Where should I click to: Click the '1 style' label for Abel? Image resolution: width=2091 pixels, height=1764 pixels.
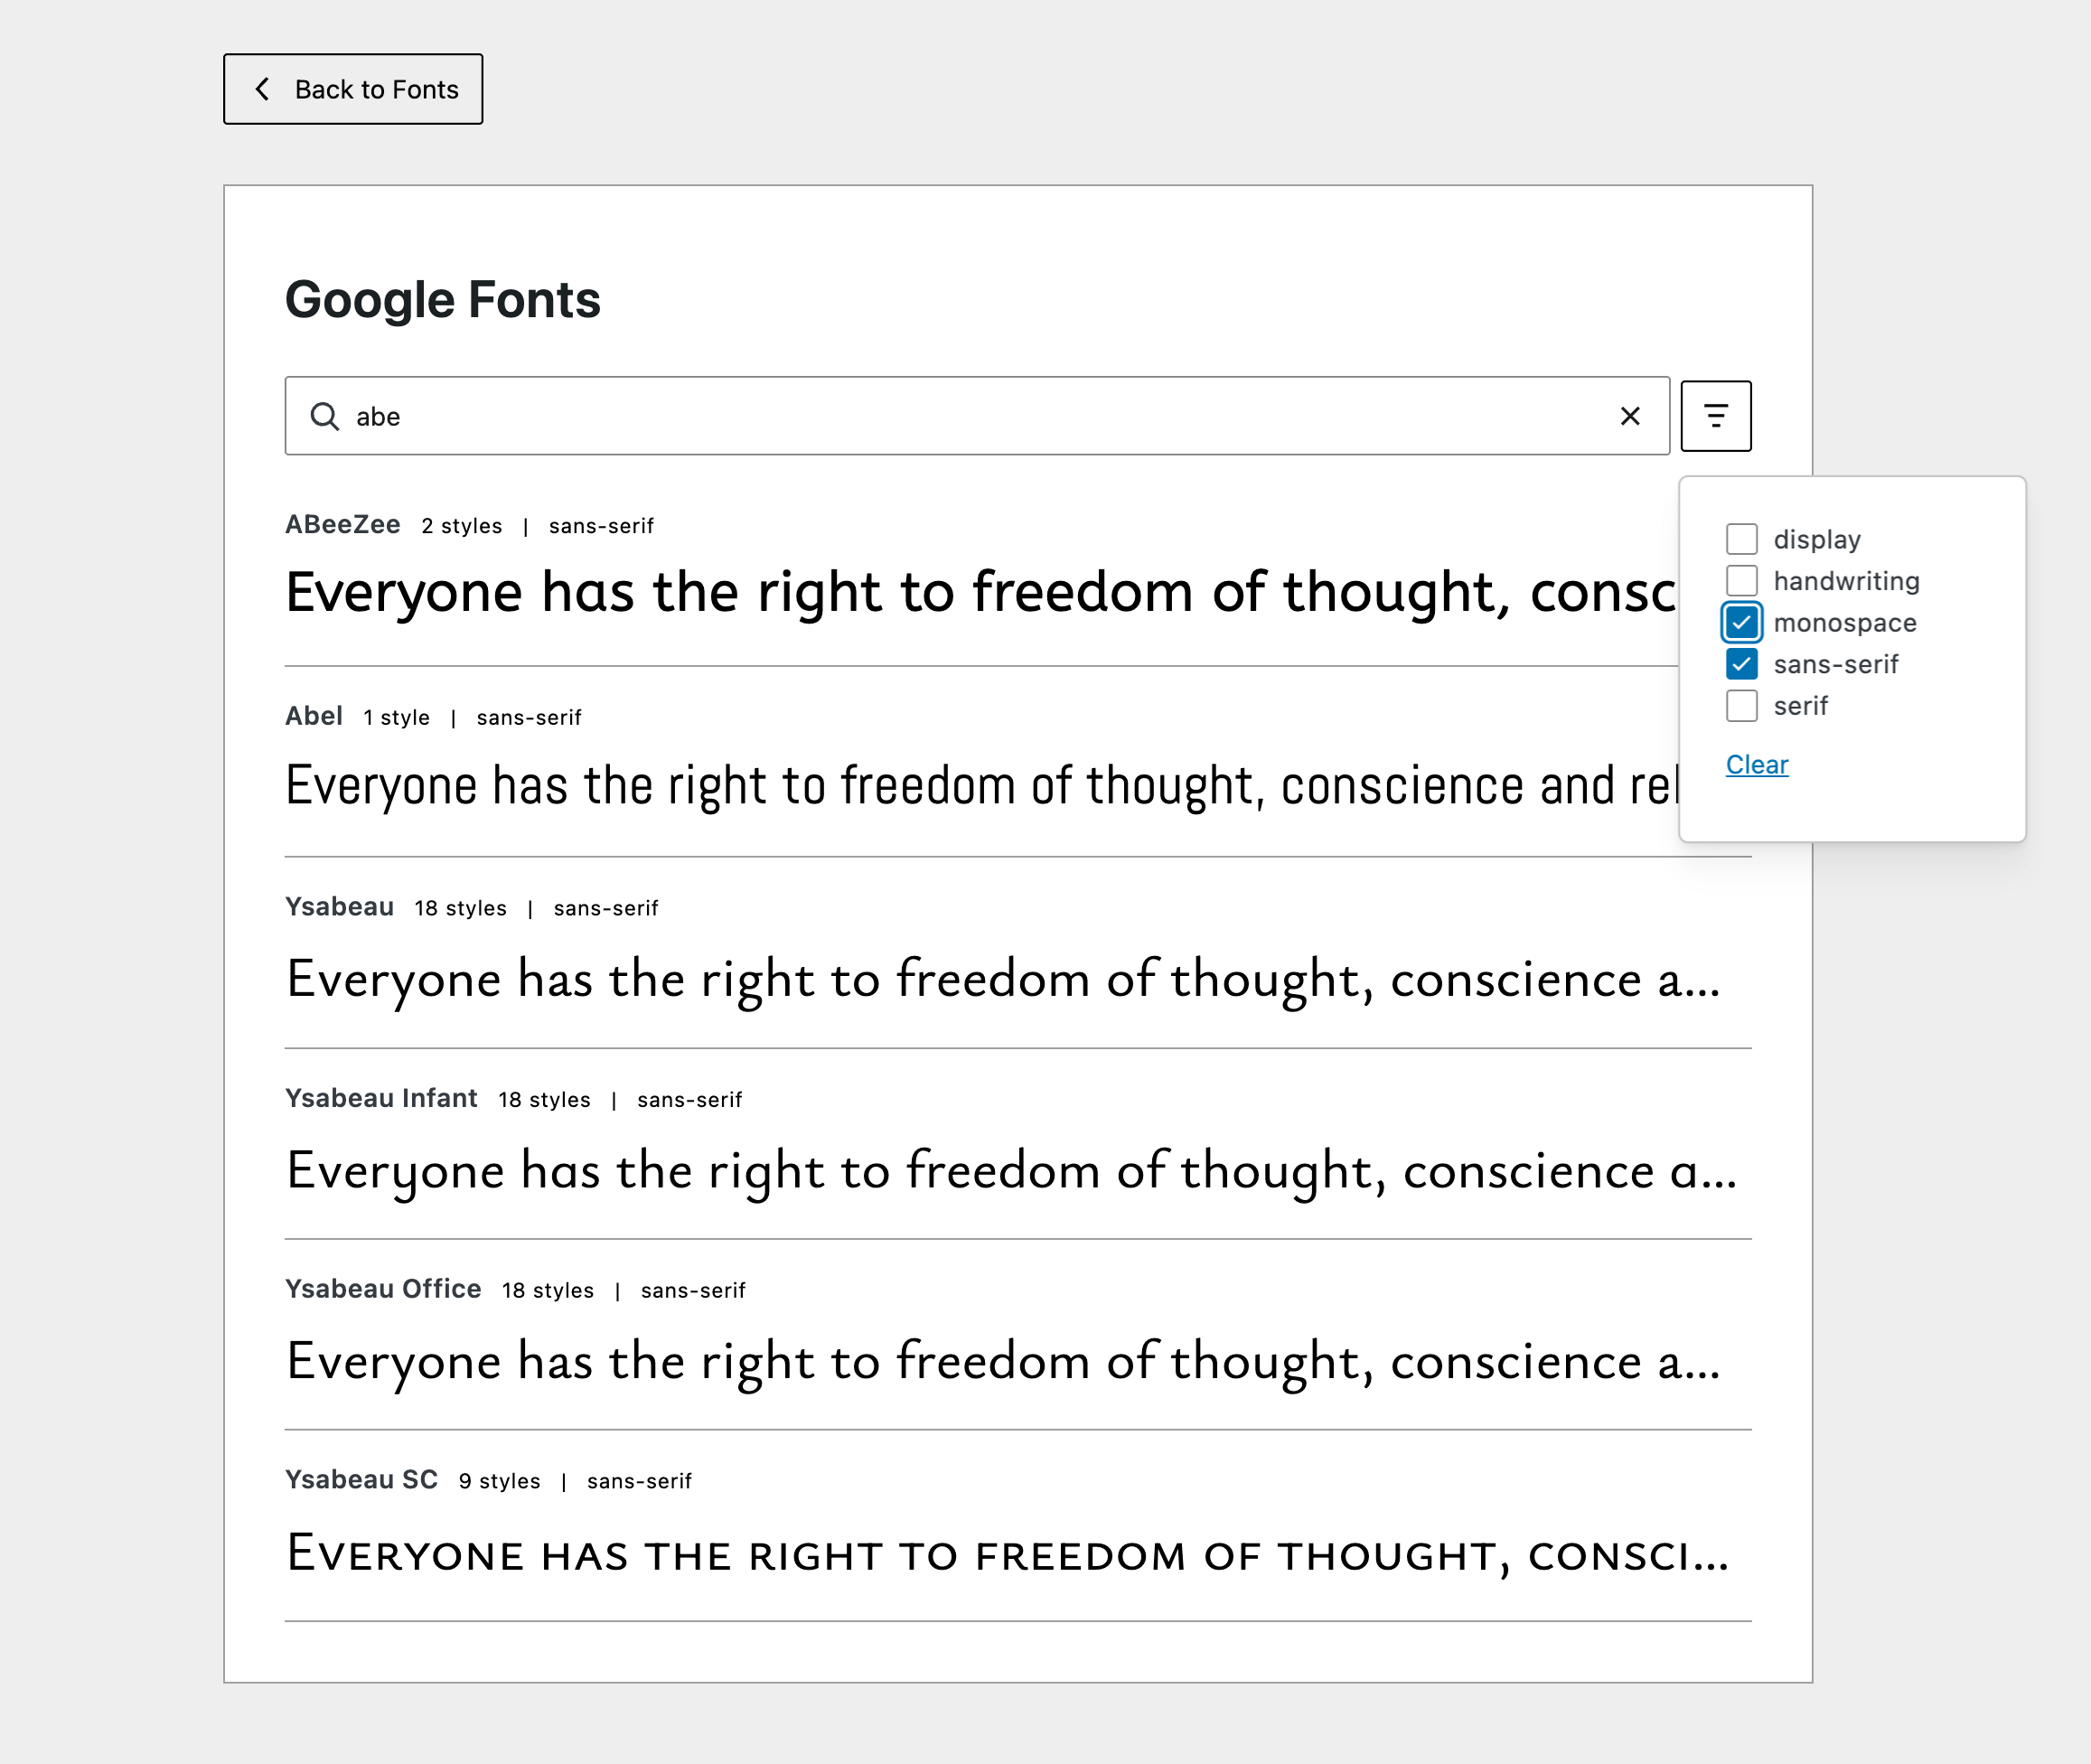point(397,717)
